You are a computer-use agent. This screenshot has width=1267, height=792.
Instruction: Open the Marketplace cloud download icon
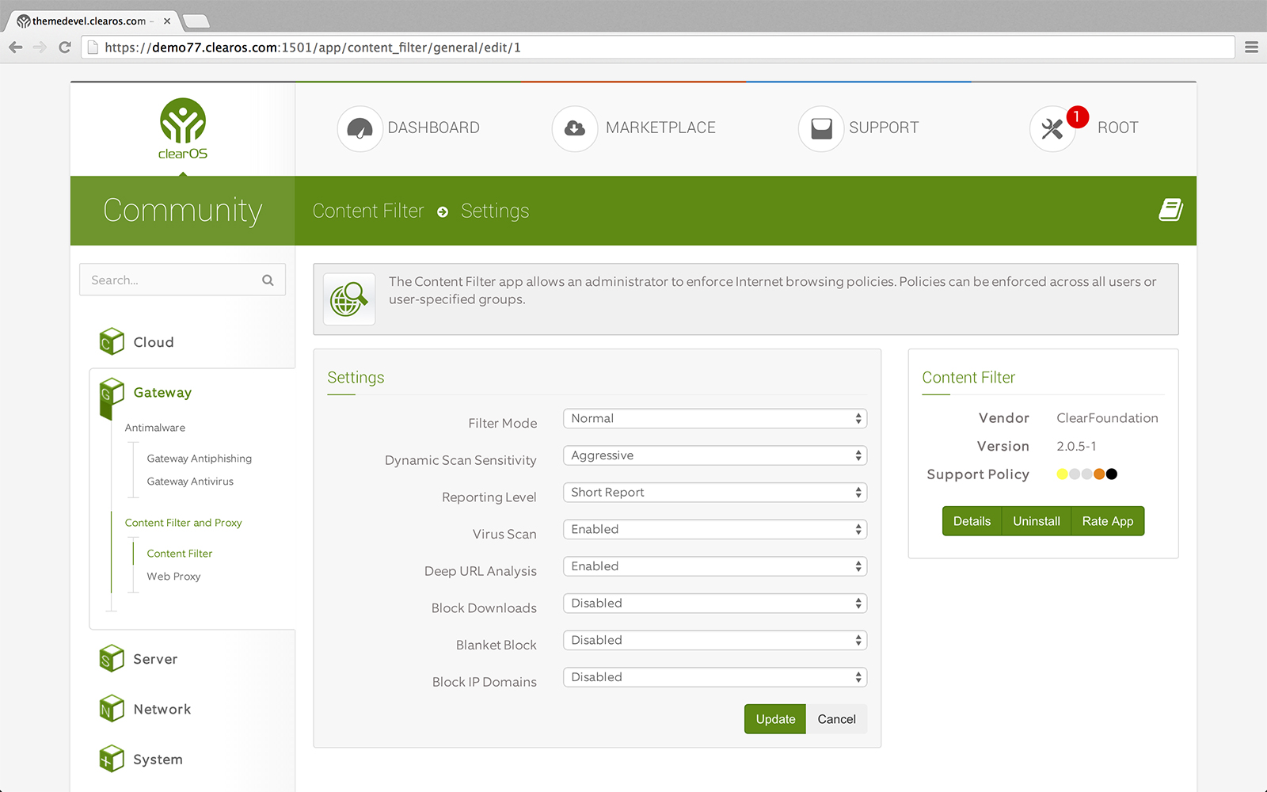tap(575, 128)
